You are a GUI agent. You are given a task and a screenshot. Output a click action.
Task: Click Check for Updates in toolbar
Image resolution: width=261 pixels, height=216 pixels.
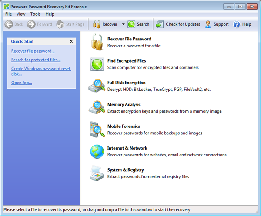[178, 24]
